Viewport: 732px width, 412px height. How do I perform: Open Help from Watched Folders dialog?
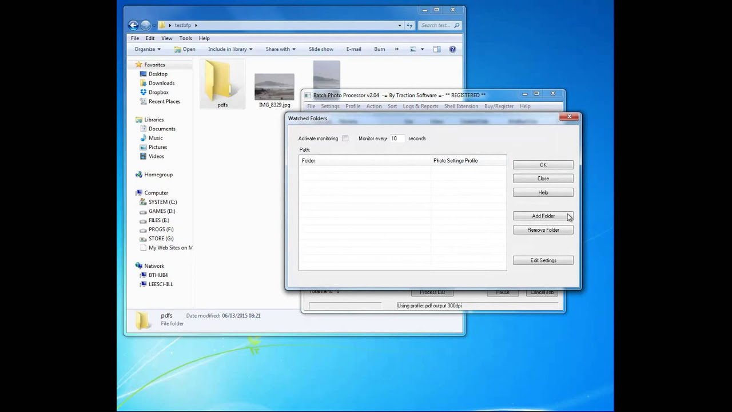tap(543, 192)
